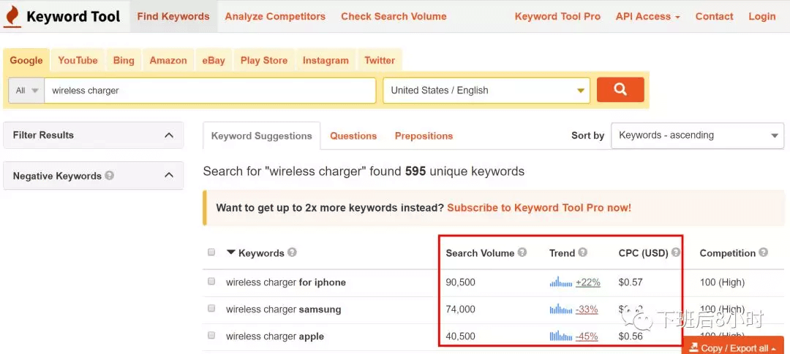
Task: Click the Keyword Tool flame logo
Action: [x=12, y=16]
